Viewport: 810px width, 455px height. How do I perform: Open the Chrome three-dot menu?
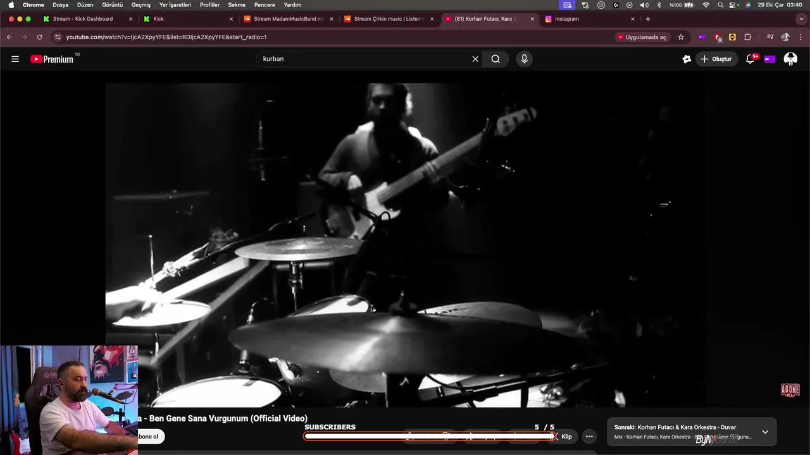[x=801, y=37]
